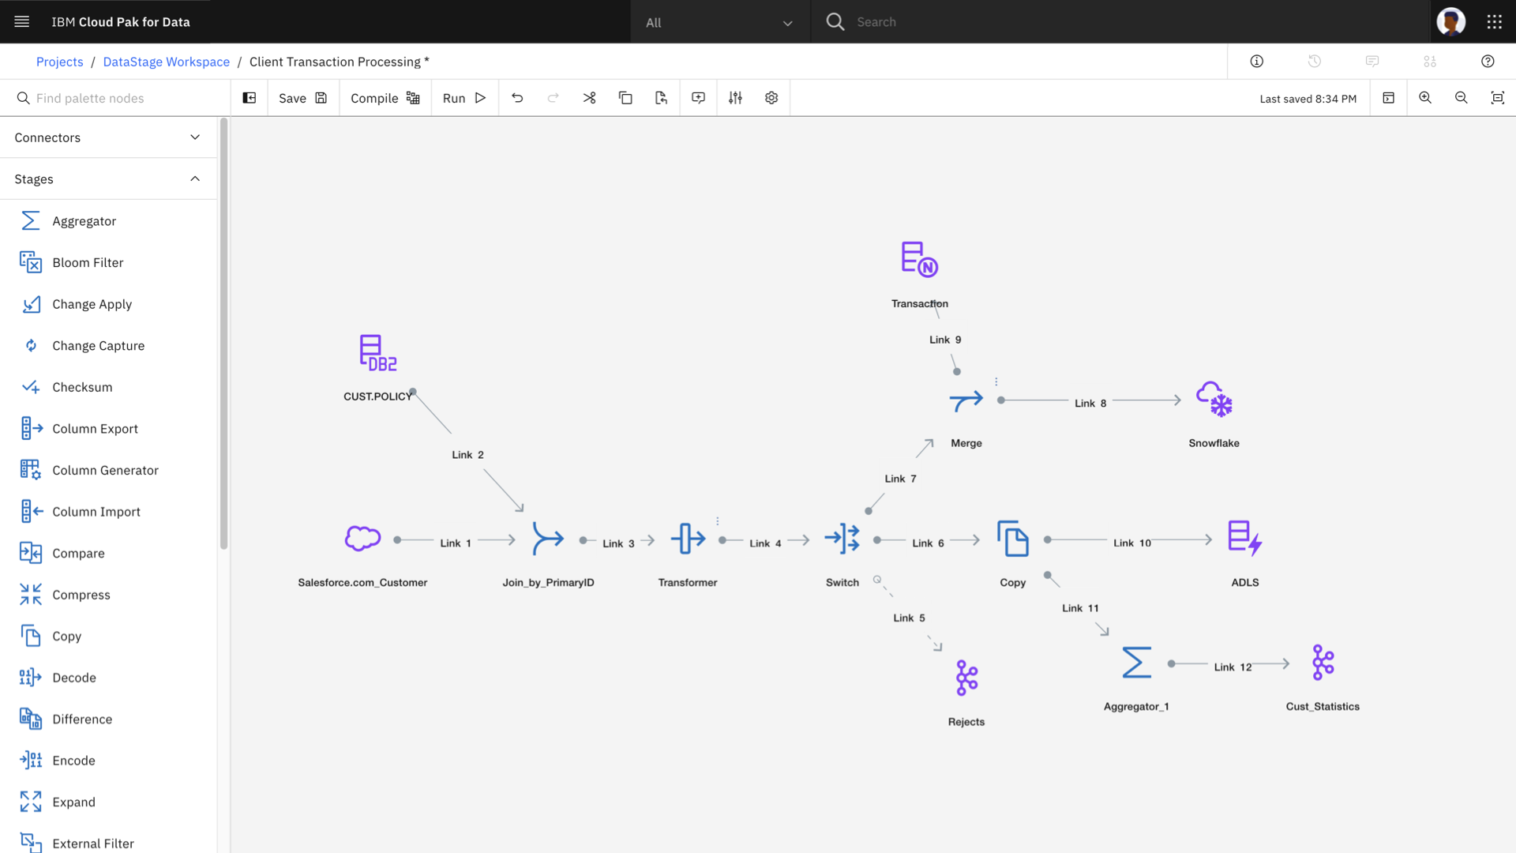Open the All search scope dropdown
Screen dimensions: 1516x853
point(719,22)
